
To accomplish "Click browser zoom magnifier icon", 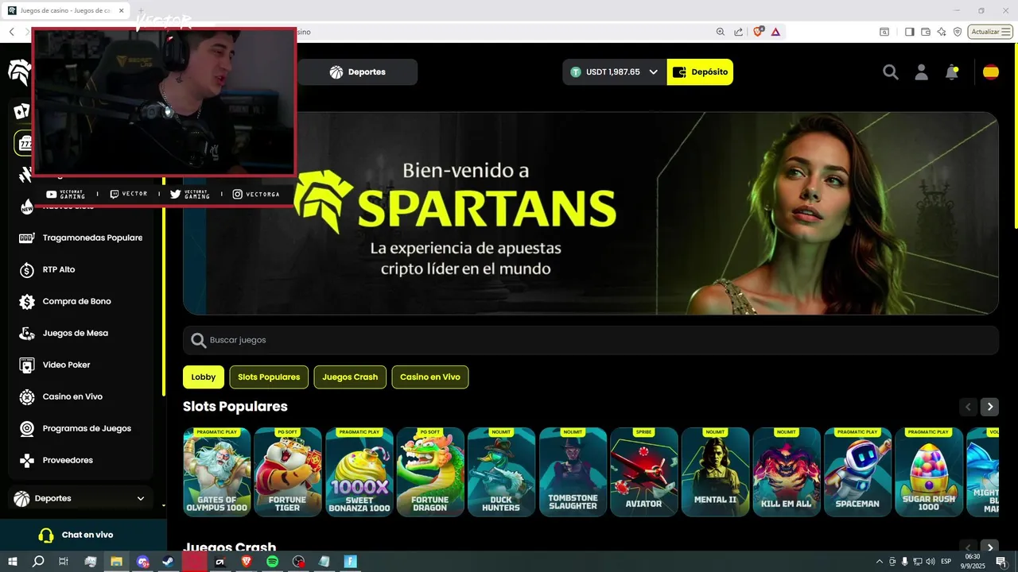I will (721, 32).
